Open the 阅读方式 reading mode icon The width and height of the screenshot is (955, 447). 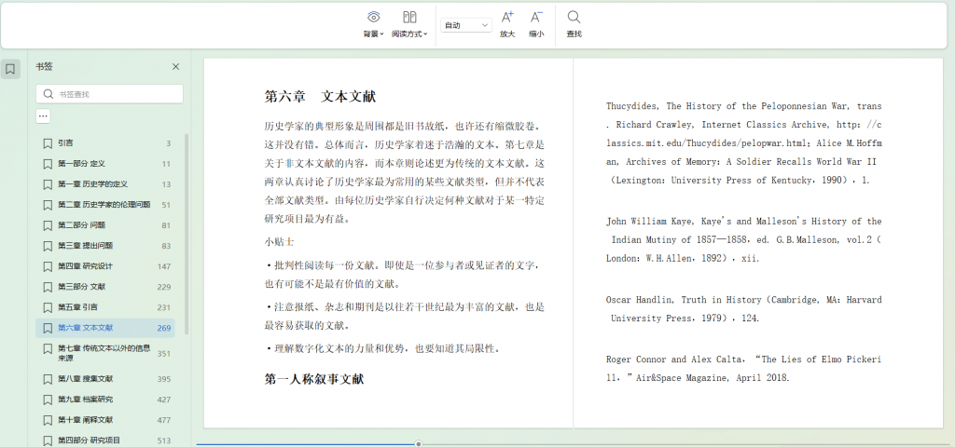tap(409, 17)
